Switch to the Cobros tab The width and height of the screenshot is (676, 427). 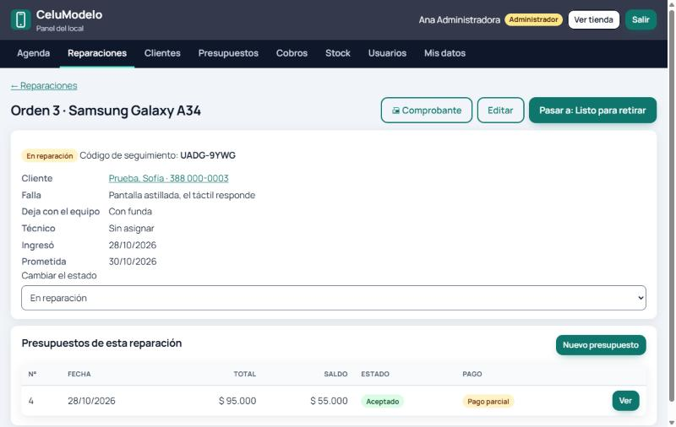tap(292, 53)
